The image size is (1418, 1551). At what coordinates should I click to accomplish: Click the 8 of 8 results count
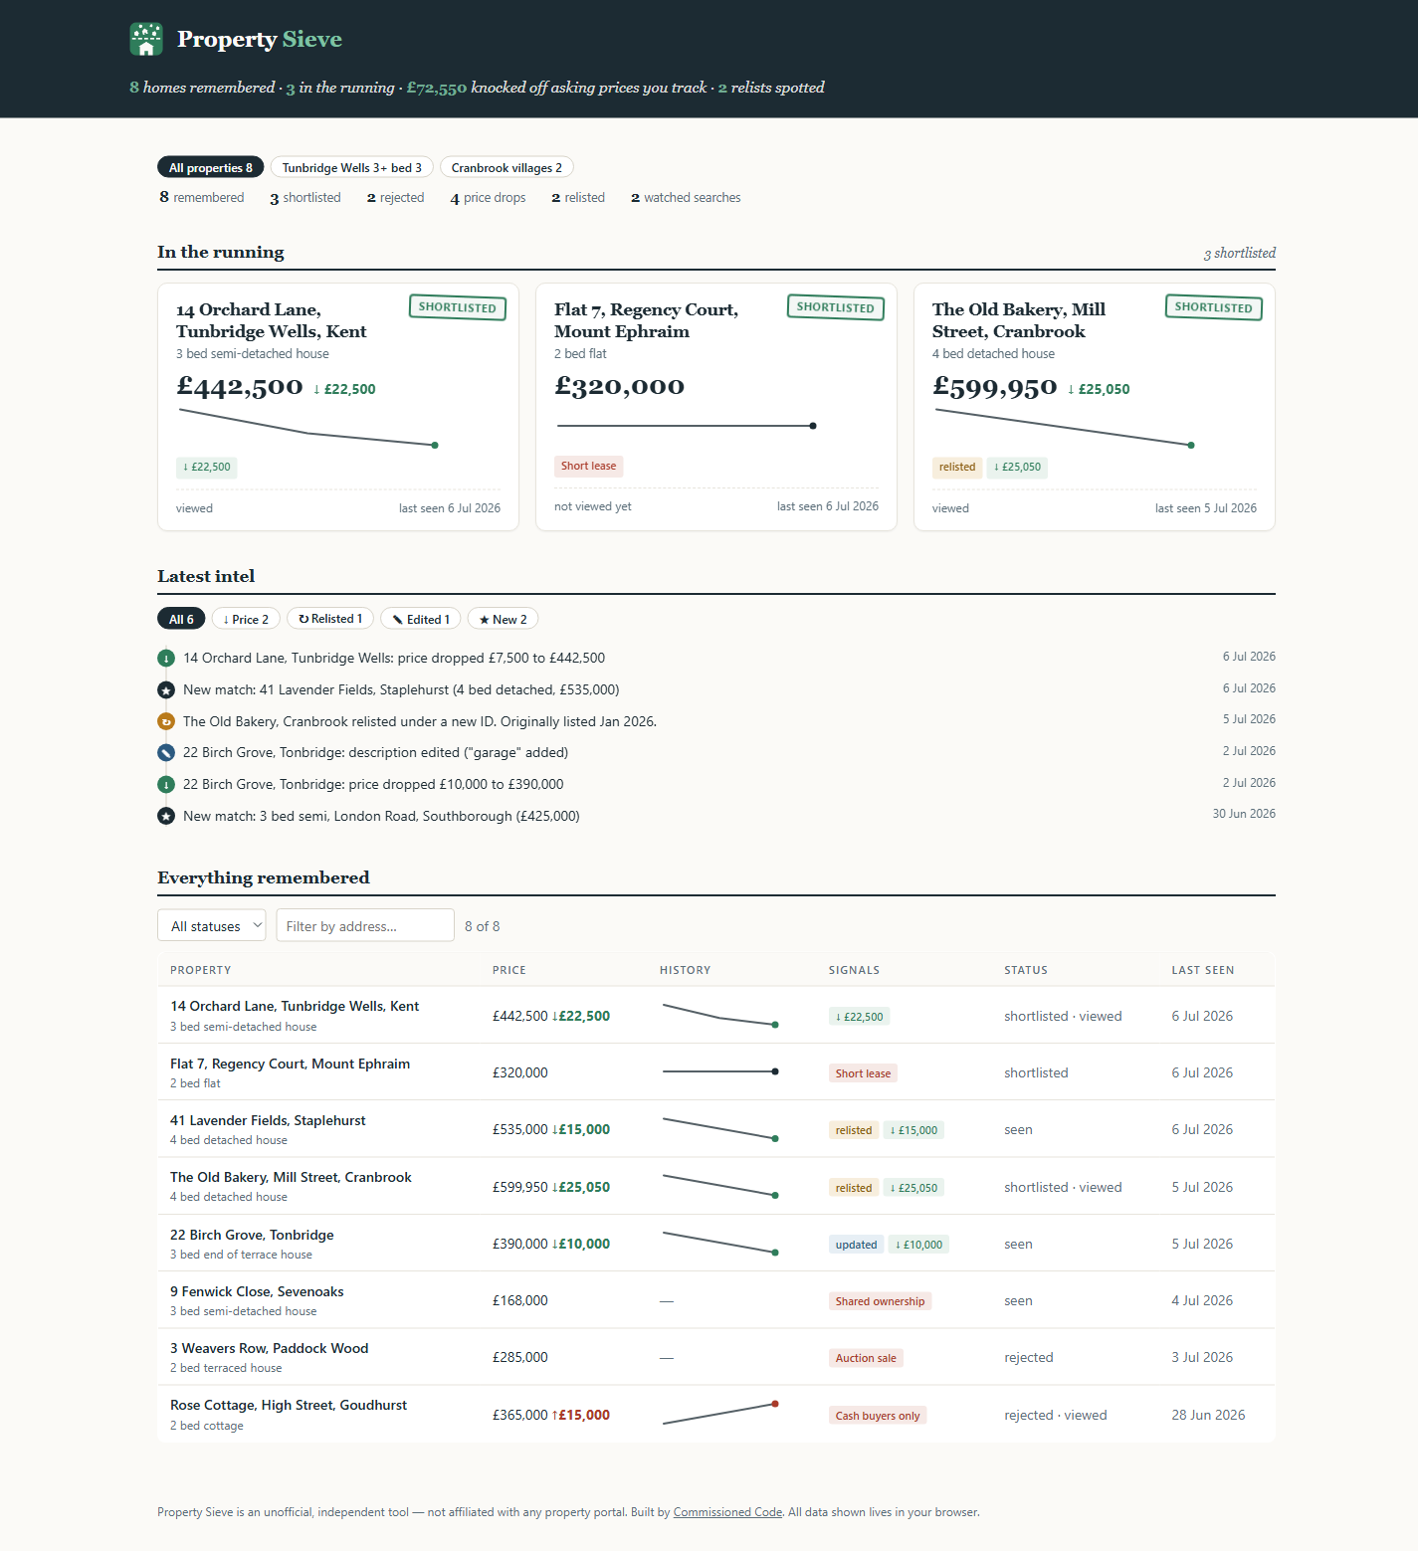pyautogui.click(x=483, y=926)
